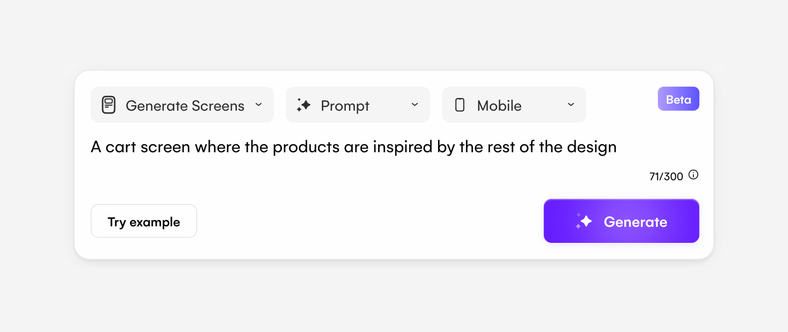Click the info icon near character count
The height and width of the screenshot is (332, 788).
click(693, 175)
